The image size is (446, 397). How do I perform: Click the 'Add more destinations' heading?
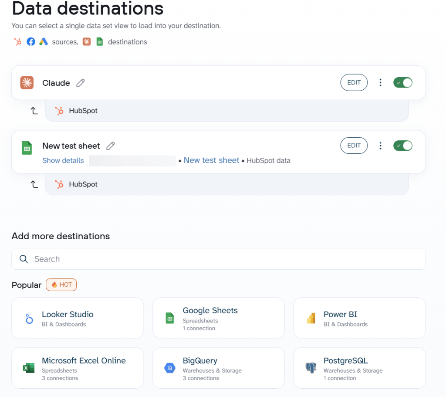pyautogui.click(x=61, y=236)
